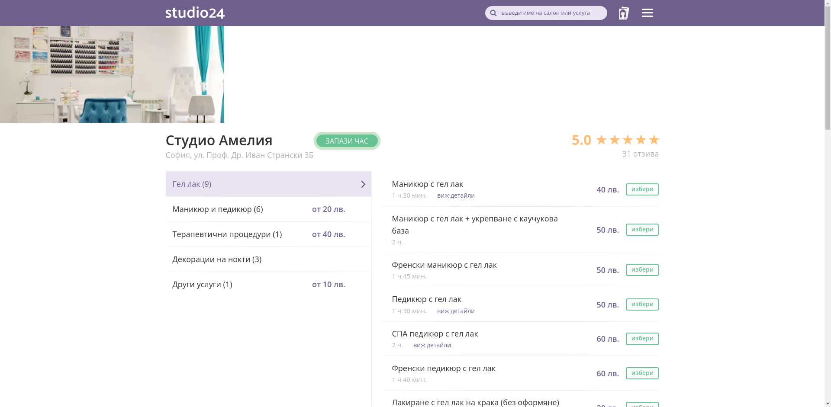Viewport: 831px width, 407px height.
Task: Click the first orange rating star
Action: point(602,139)
